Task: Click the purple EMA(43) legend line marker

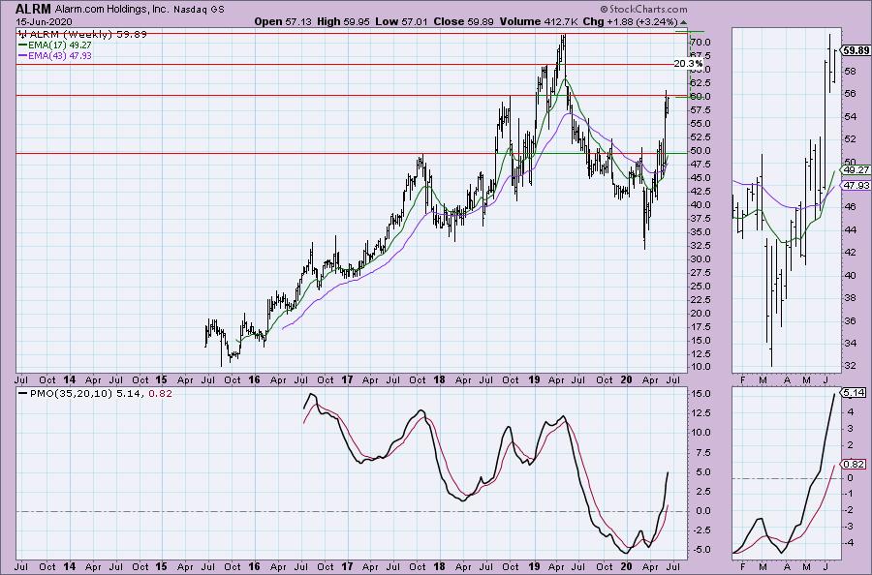Action: [x=23, y=55]
